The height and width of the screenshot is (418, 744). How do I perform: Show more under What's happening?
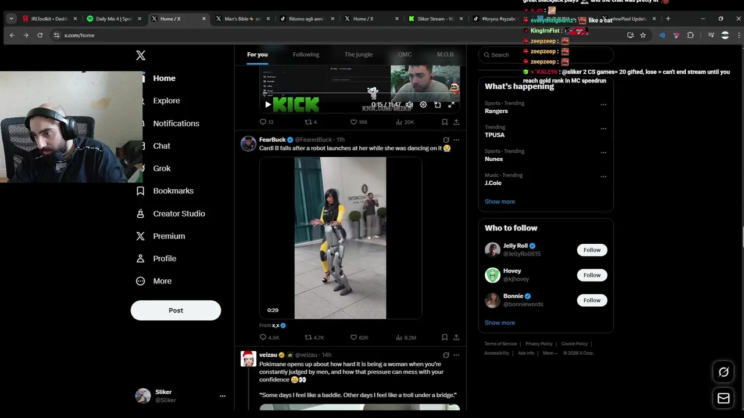coord(500,201)
